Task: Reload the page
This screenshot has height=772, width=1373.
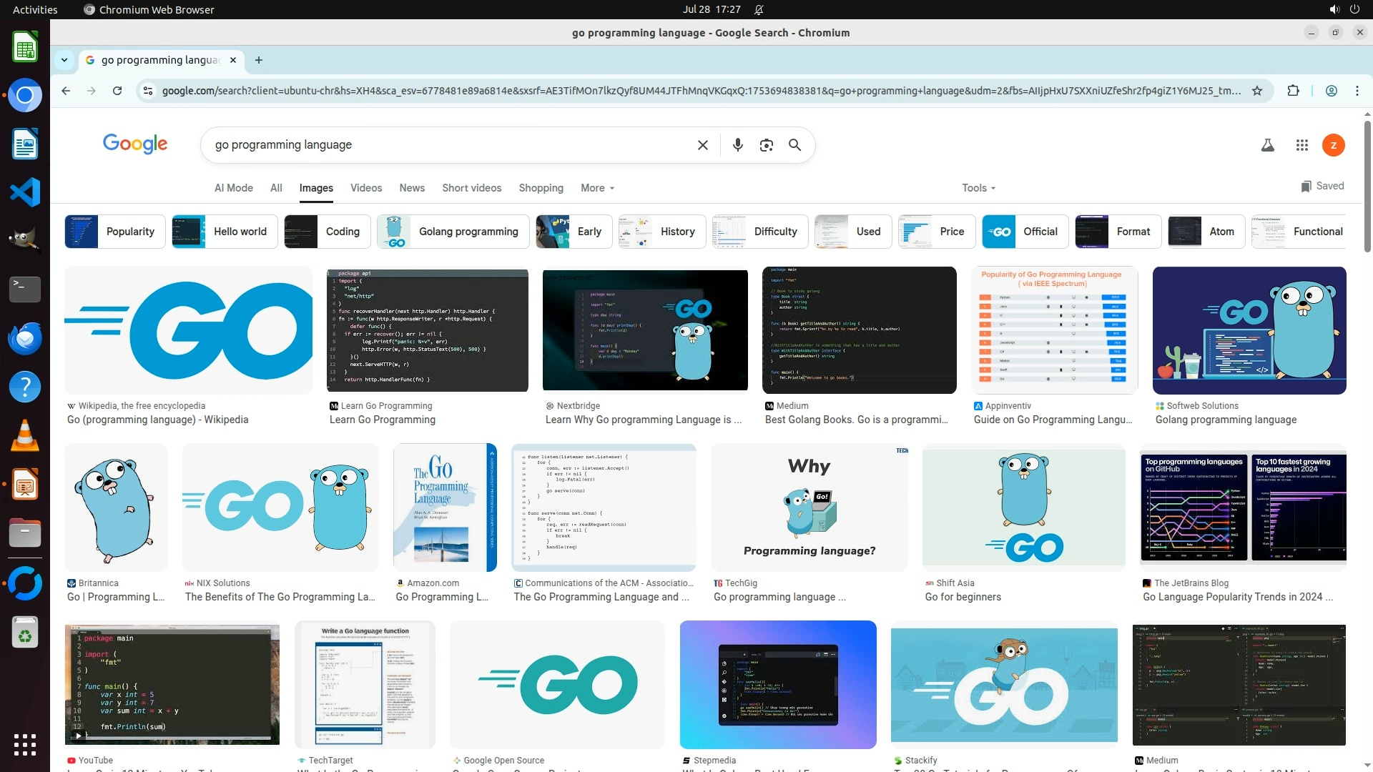Action: 117,91
